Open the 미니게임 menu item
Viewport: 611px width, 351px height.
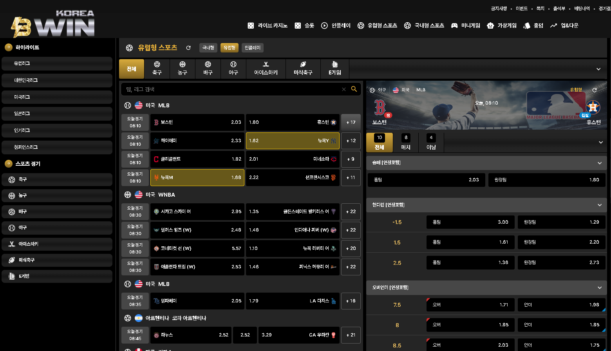466,25
